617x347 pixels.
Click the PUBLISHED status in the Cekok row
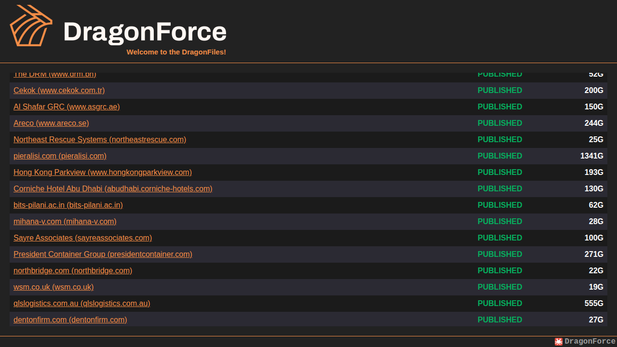[x=500, y=91]
